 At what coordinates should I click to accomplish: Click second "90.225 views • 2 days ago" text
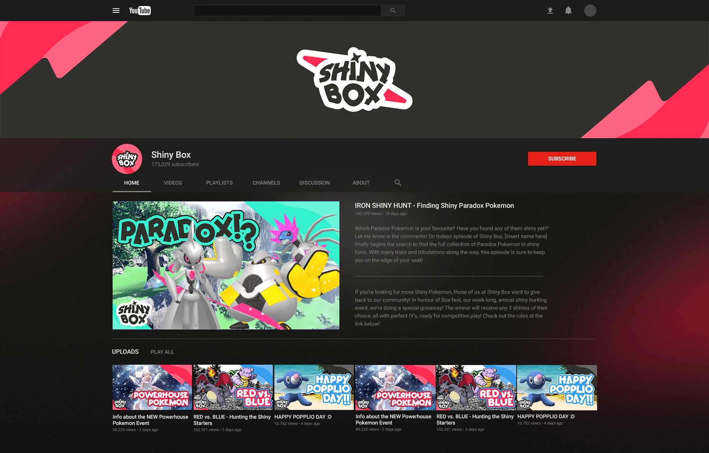click(378, 430)
